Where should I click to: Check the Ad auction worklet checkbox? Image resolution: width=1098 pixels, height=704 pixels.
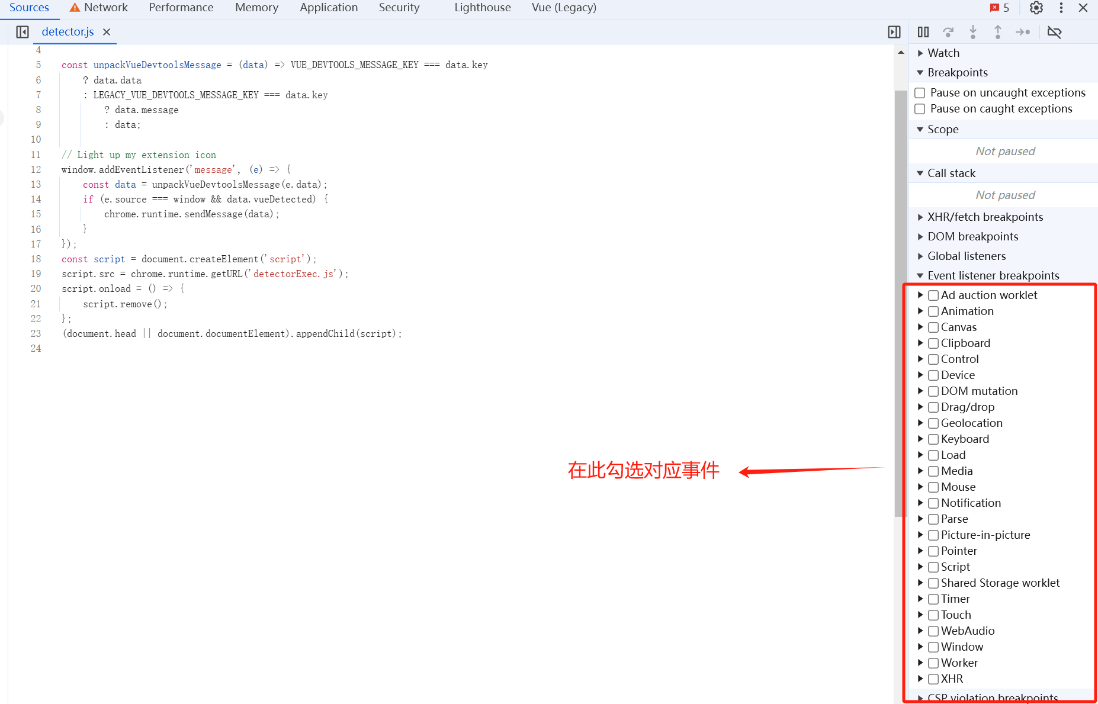tap(933, 295)
